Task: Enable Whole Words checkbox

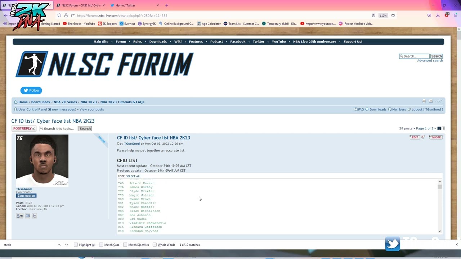Action: click(x=155, y=245)
